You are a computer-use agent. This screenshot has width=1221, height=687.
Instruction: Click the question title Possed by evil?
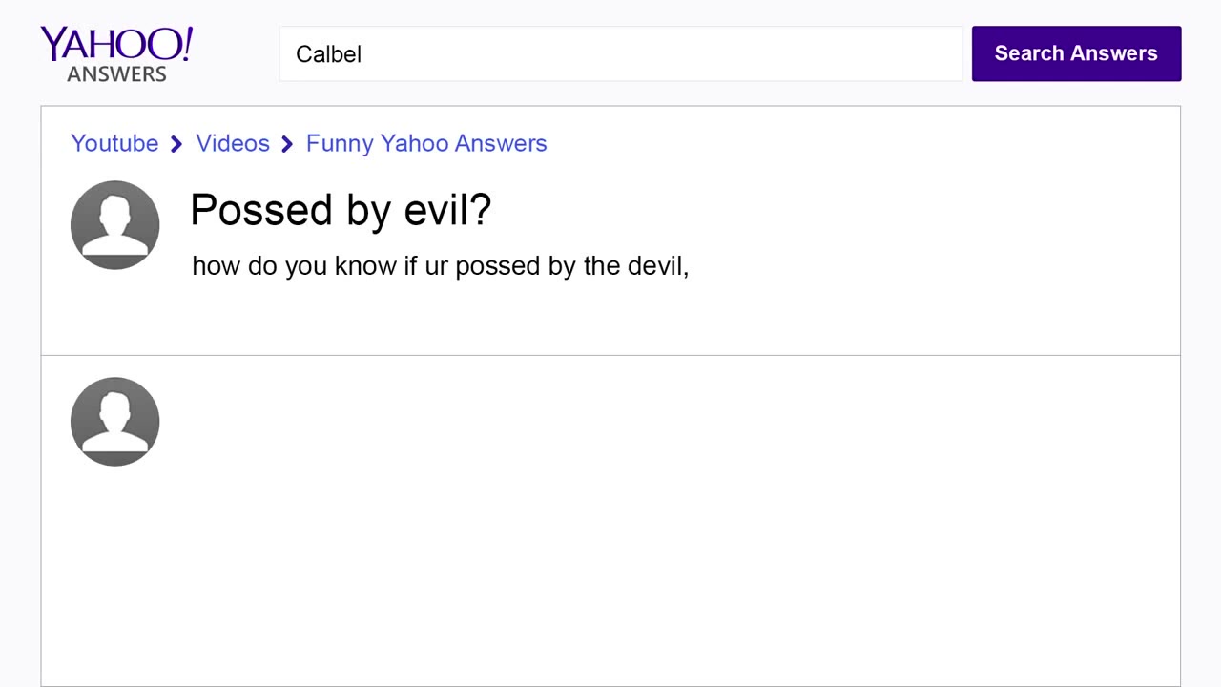tap(341, 210)
